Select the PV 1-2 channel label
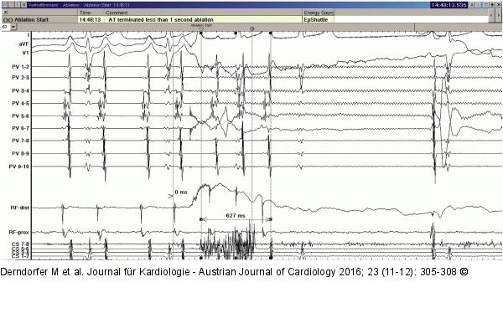 click(x=20, y=67)
